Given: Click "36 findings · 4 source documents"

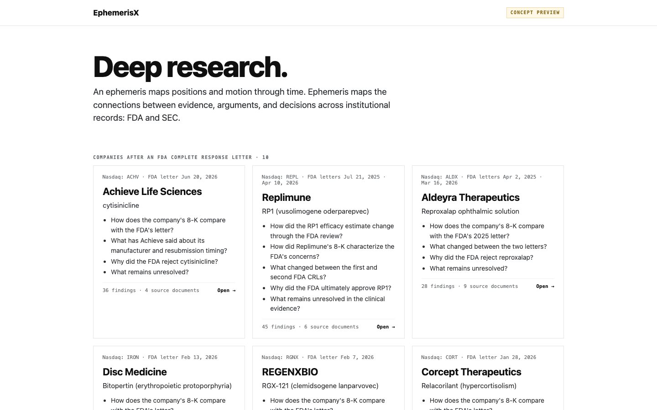Looking at the screenshot, I should tap(151, 291).
